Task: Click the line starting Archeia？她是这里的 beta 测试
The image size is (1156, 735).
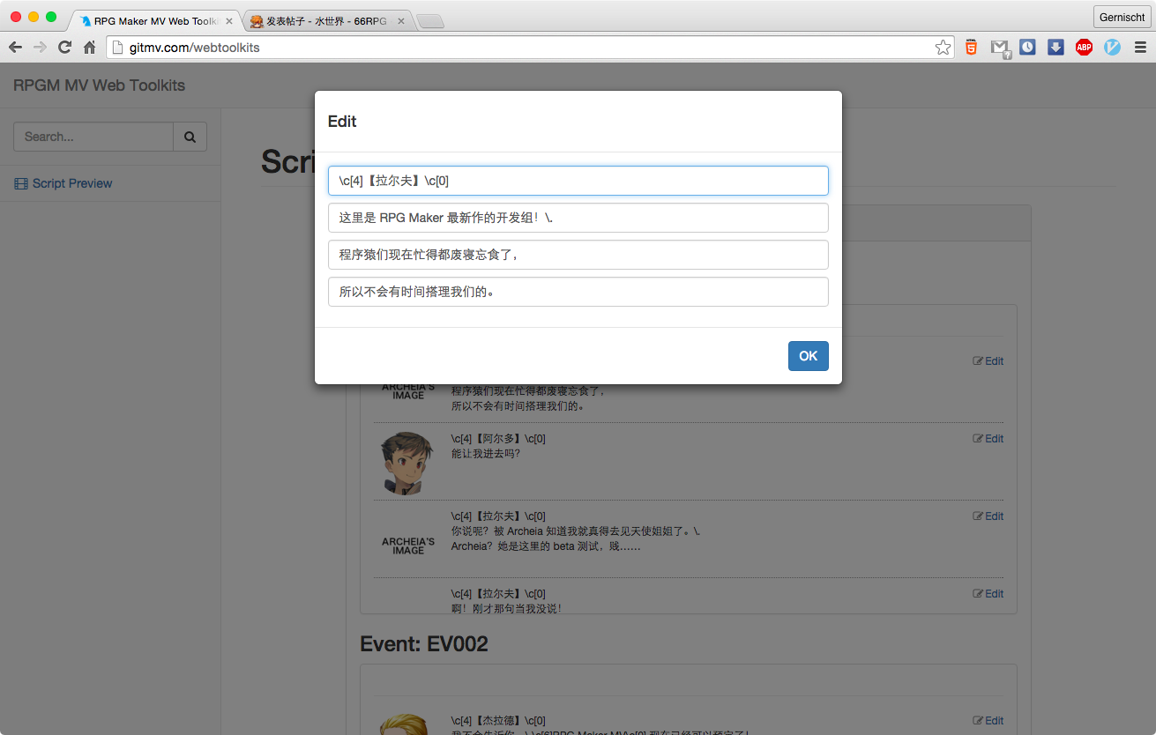Action: point(546,546)
